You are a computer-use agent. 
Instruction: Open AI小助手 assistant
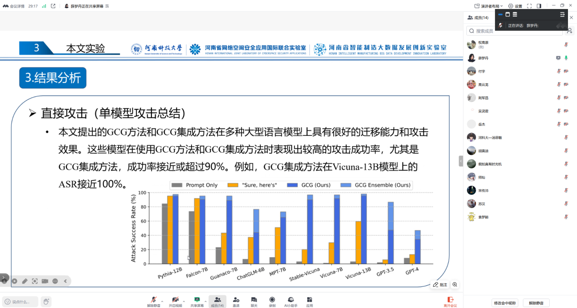coord(291,302)
